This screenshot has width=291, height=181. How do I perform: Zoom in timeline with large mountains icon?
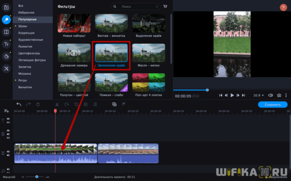[48, 177]
